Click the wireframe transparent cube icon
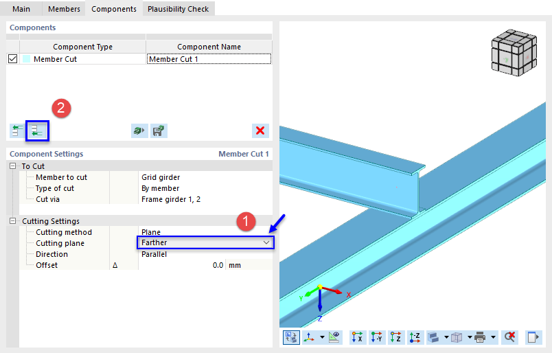This screenshot has width=552, height=353. point(457,337)
